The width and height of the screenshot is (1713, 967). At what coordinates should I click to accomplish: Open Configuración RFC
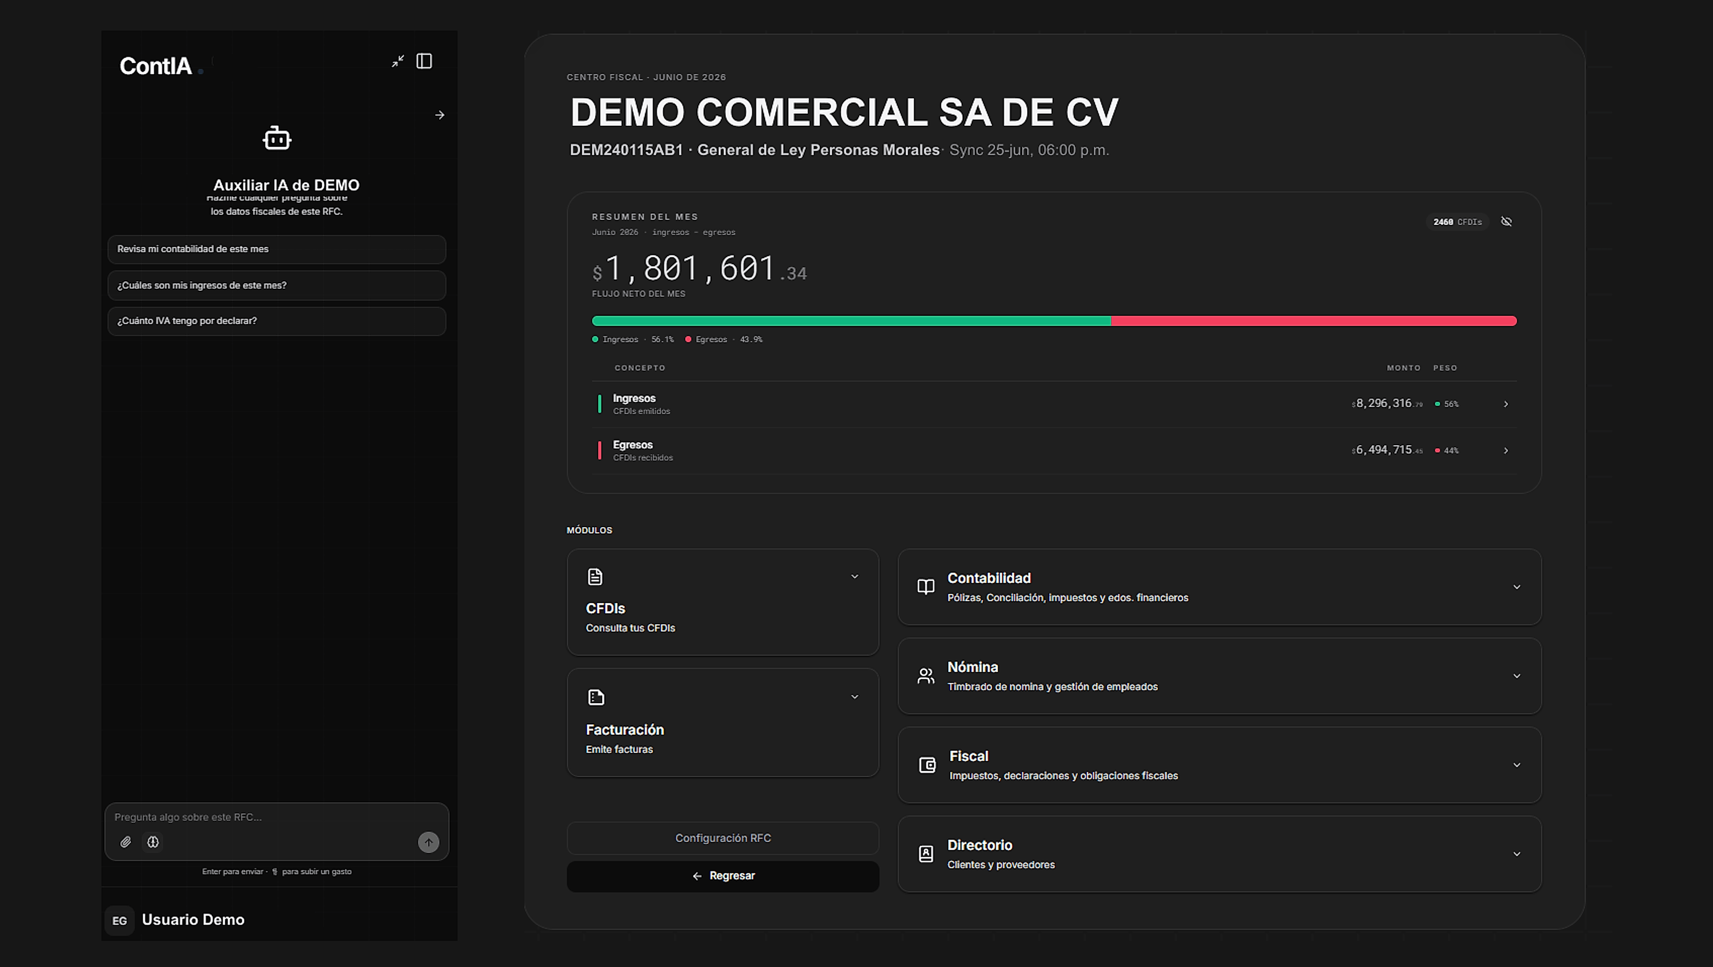point(723,838)
